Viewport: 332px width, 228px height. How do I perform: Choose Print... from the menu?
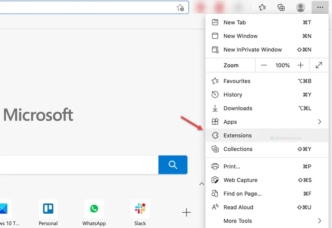click(267, 166)
